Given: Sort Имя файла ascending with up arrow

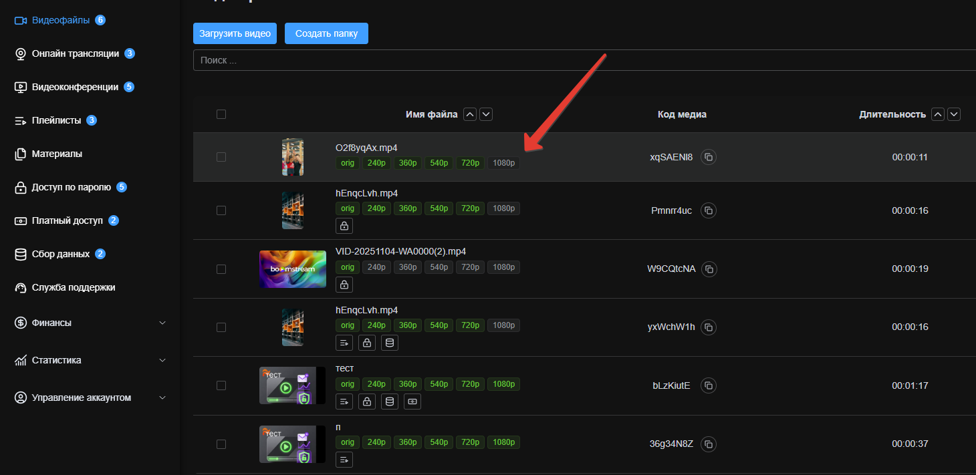Looking at the screenshot, I should click(470, 114).
